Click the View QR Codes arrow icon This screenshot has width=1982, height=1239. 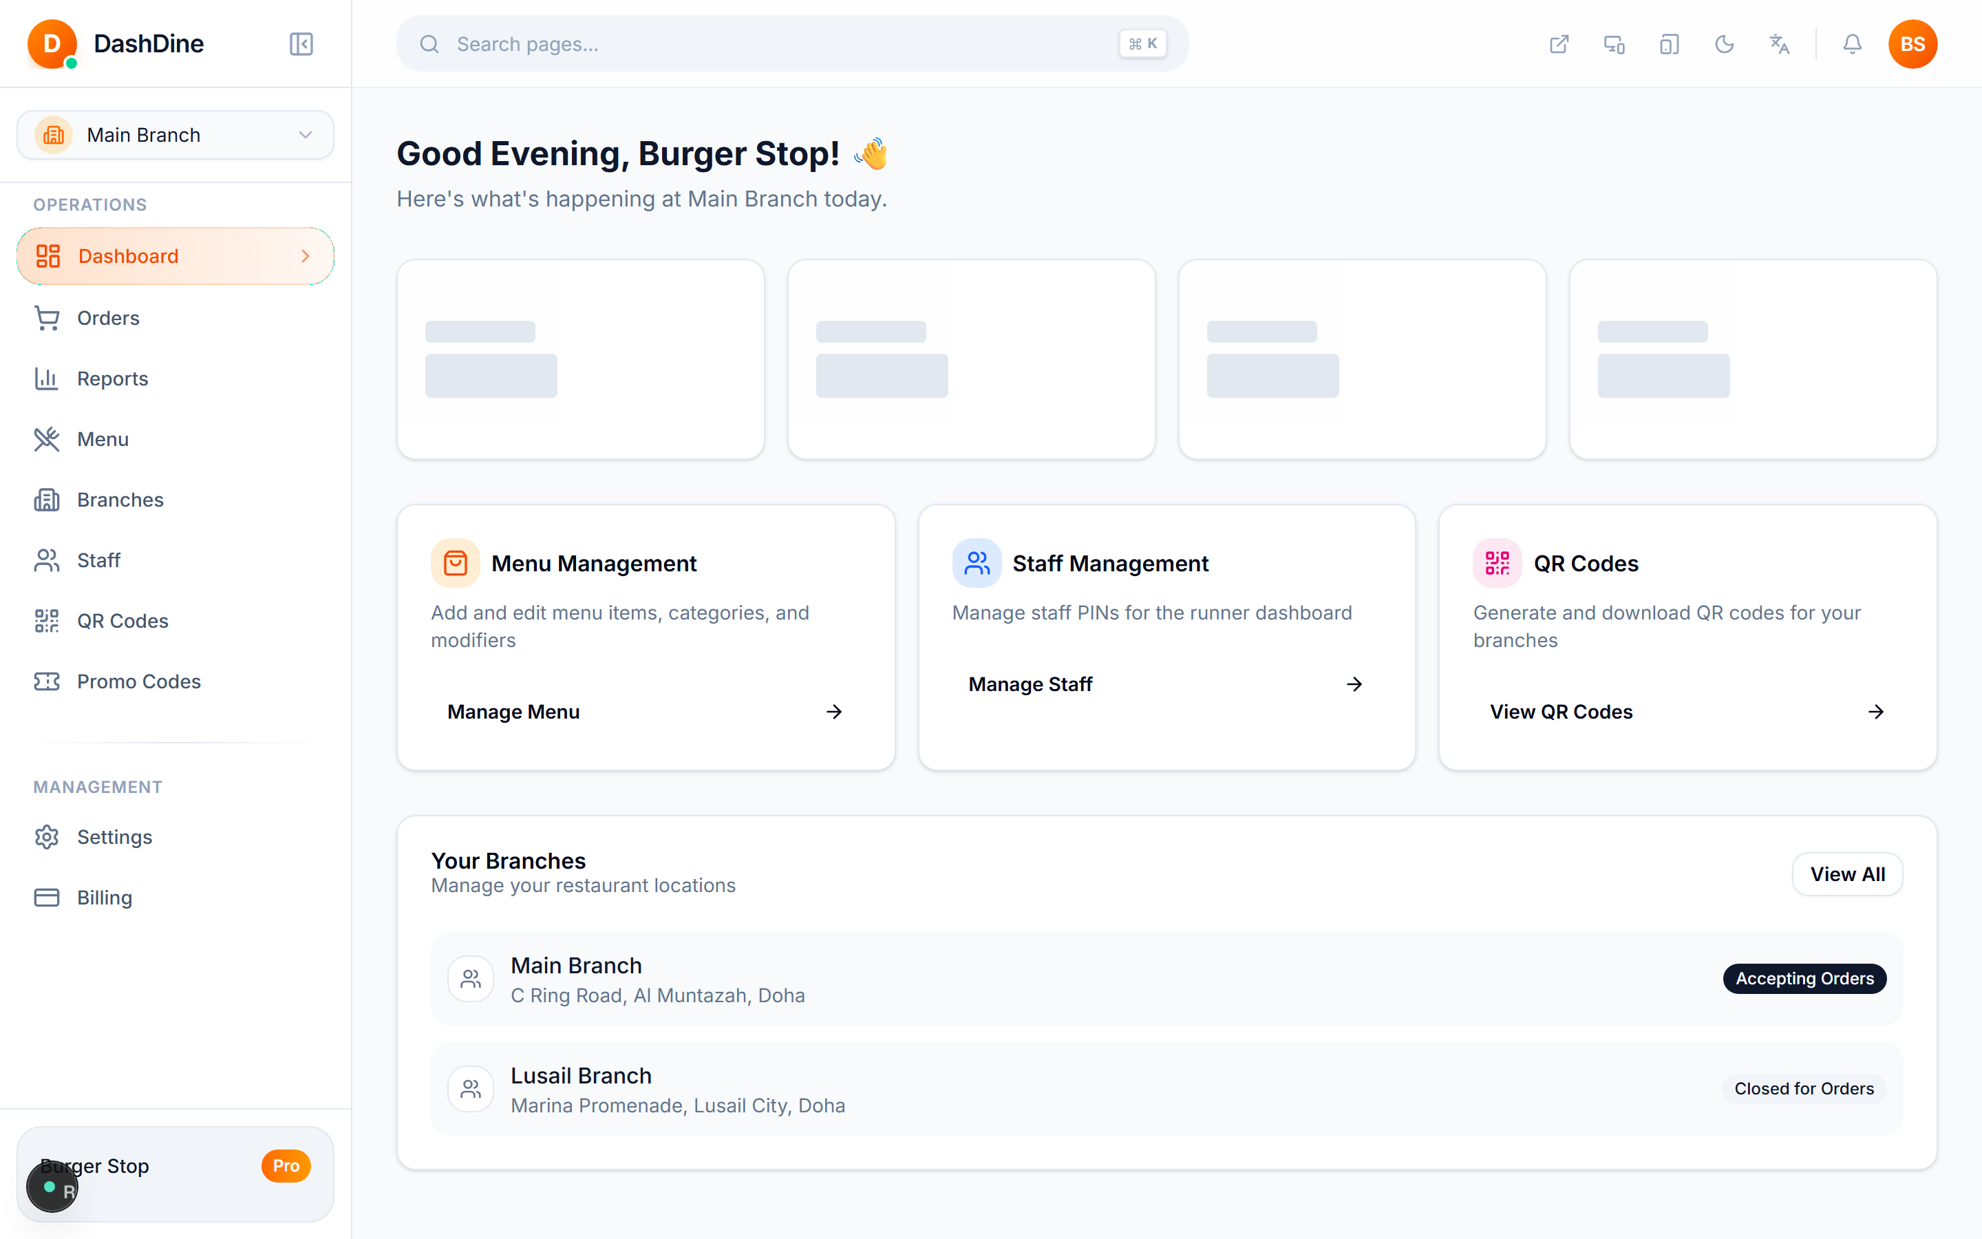(x=1876, y=712)
